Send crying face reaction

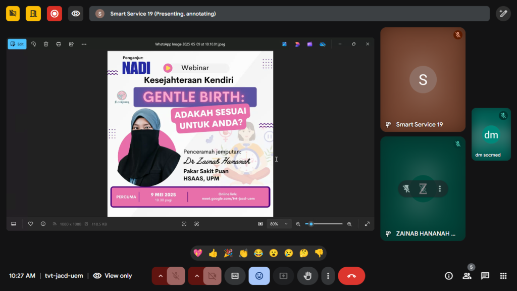pyautogui.click(x=288, y=253)
